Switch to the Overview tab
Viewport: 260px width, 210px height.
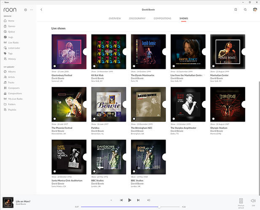click(x=115, y=19)
